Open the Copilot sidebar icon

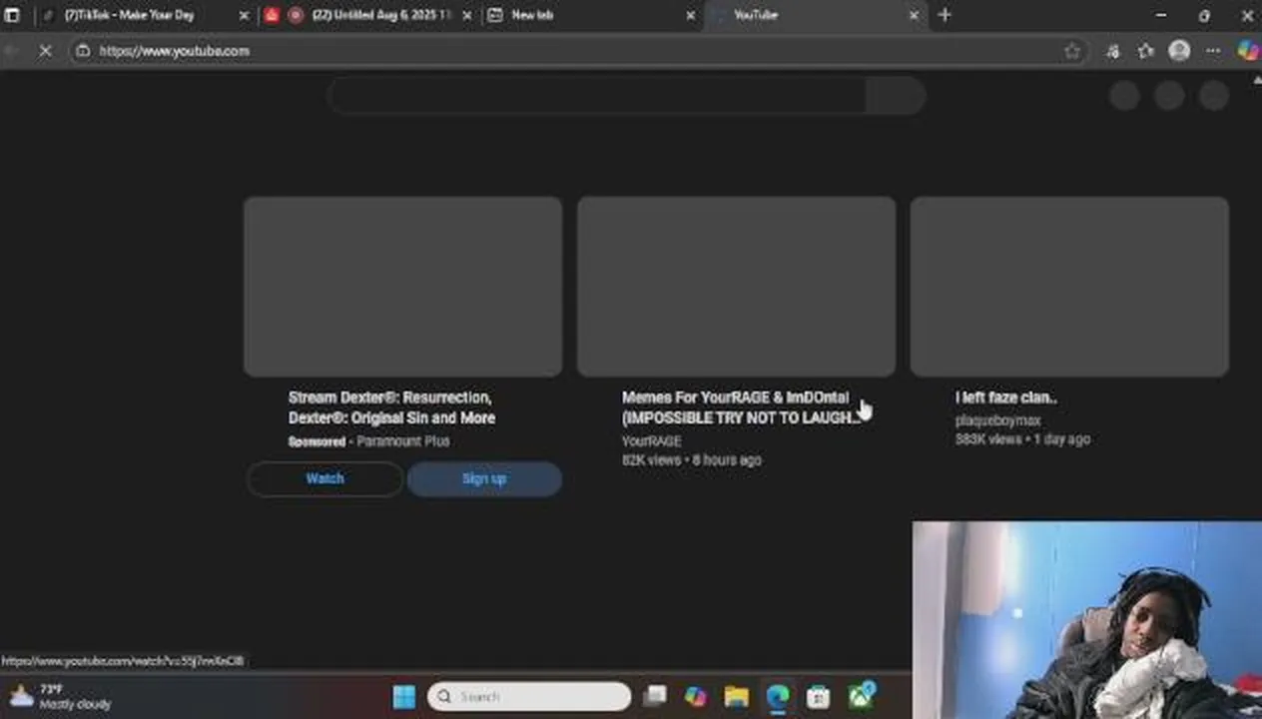pos(1248,51)
